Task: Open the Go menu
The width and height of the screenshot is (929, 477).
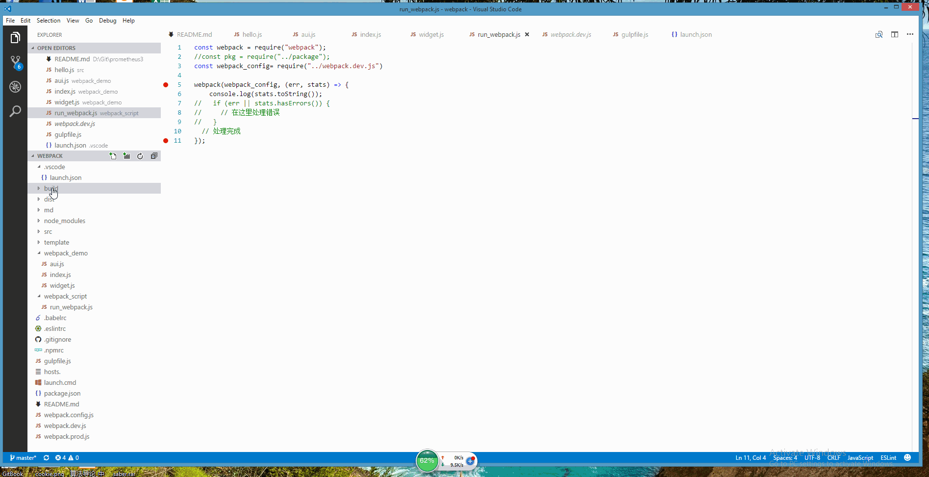Action: [x=89, y=21]
